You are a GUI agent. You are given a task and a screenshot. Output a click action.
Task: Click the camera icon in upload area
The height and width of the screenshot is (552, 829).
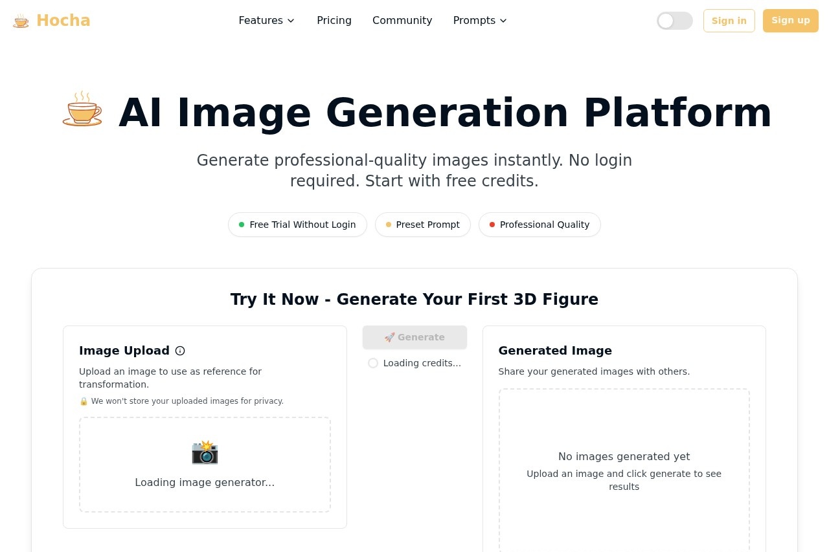coord(205,452)
